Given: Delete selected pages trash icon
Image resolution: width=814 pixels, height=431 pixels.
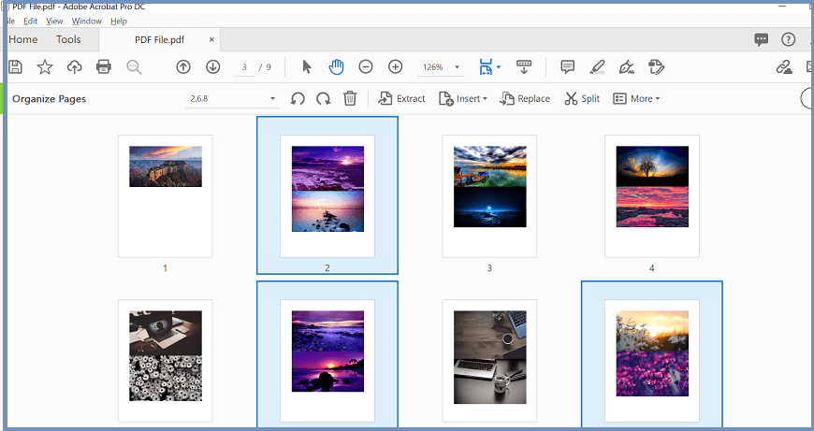Looking at the screenshot, I should [351, 98].
